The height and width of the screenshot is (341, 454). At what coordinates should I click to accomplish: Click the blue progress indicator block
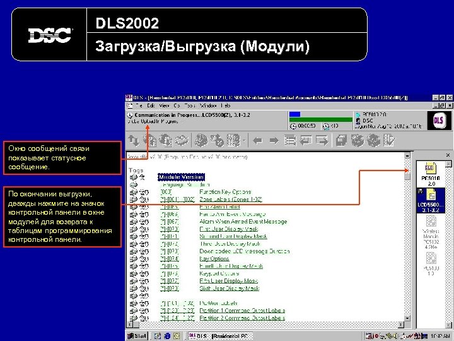(294, 114)
